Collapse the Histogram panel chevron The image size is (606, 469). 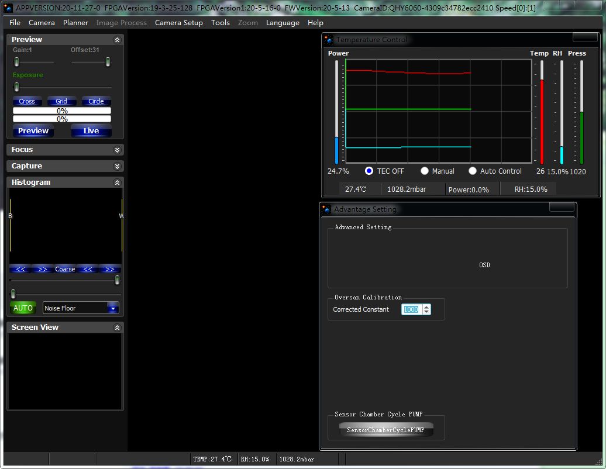117,182
